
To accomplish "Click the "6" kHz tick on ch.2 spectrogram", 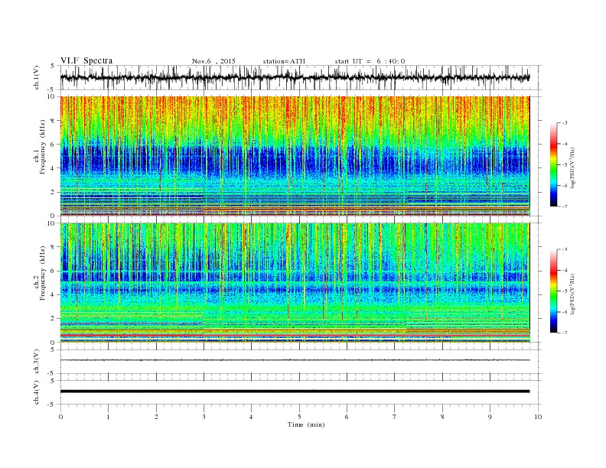I will [x=54, y=271].
